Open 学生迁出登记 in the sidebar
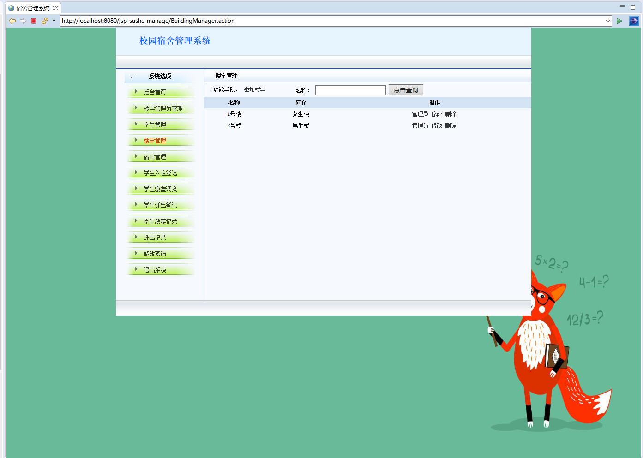 pos(160,205)
